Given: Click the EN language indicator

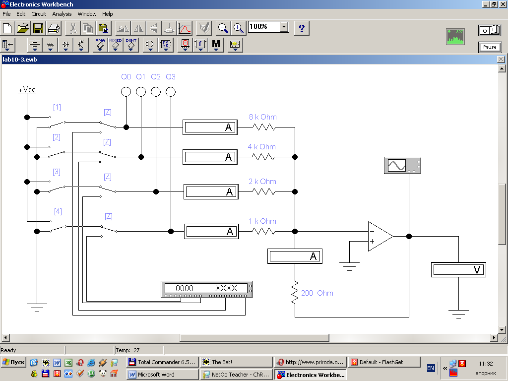Looking at the screenshot, I should tap(431, 368).
